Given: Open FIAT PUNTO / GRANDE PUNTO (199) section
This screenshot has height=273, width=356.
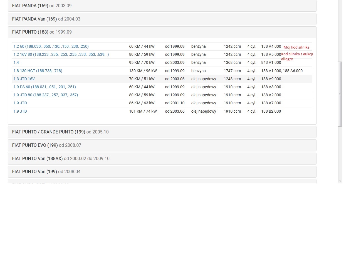Looking at the screenshot, I should (60, 132).
